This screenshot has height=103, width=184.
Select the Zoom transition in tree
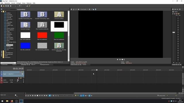(x=7, y=49)
